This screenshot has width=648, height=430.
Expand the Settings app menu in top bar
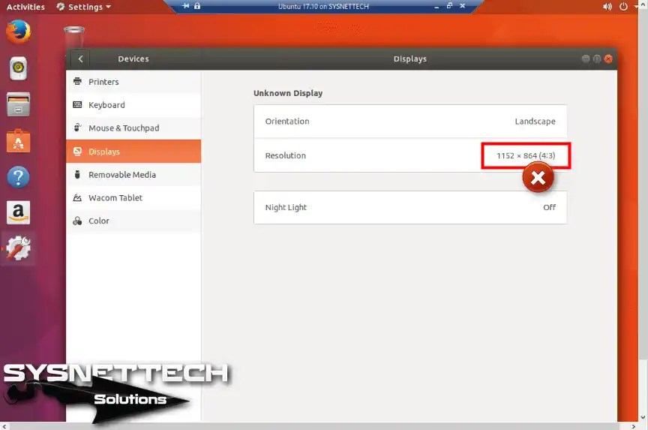(84, 7)
